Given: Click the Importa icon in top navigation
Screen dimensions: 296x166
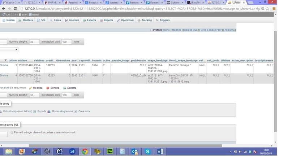Looking at the screenshot, I should click(x=101, y=20).
